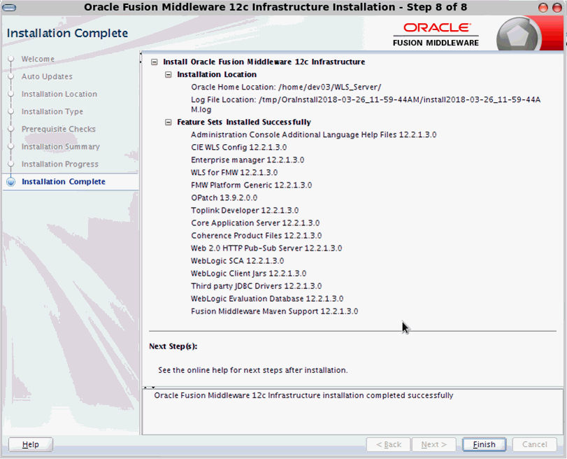
Task: Open the Help button
Action: pyautogui.click(x=30, y=444)
